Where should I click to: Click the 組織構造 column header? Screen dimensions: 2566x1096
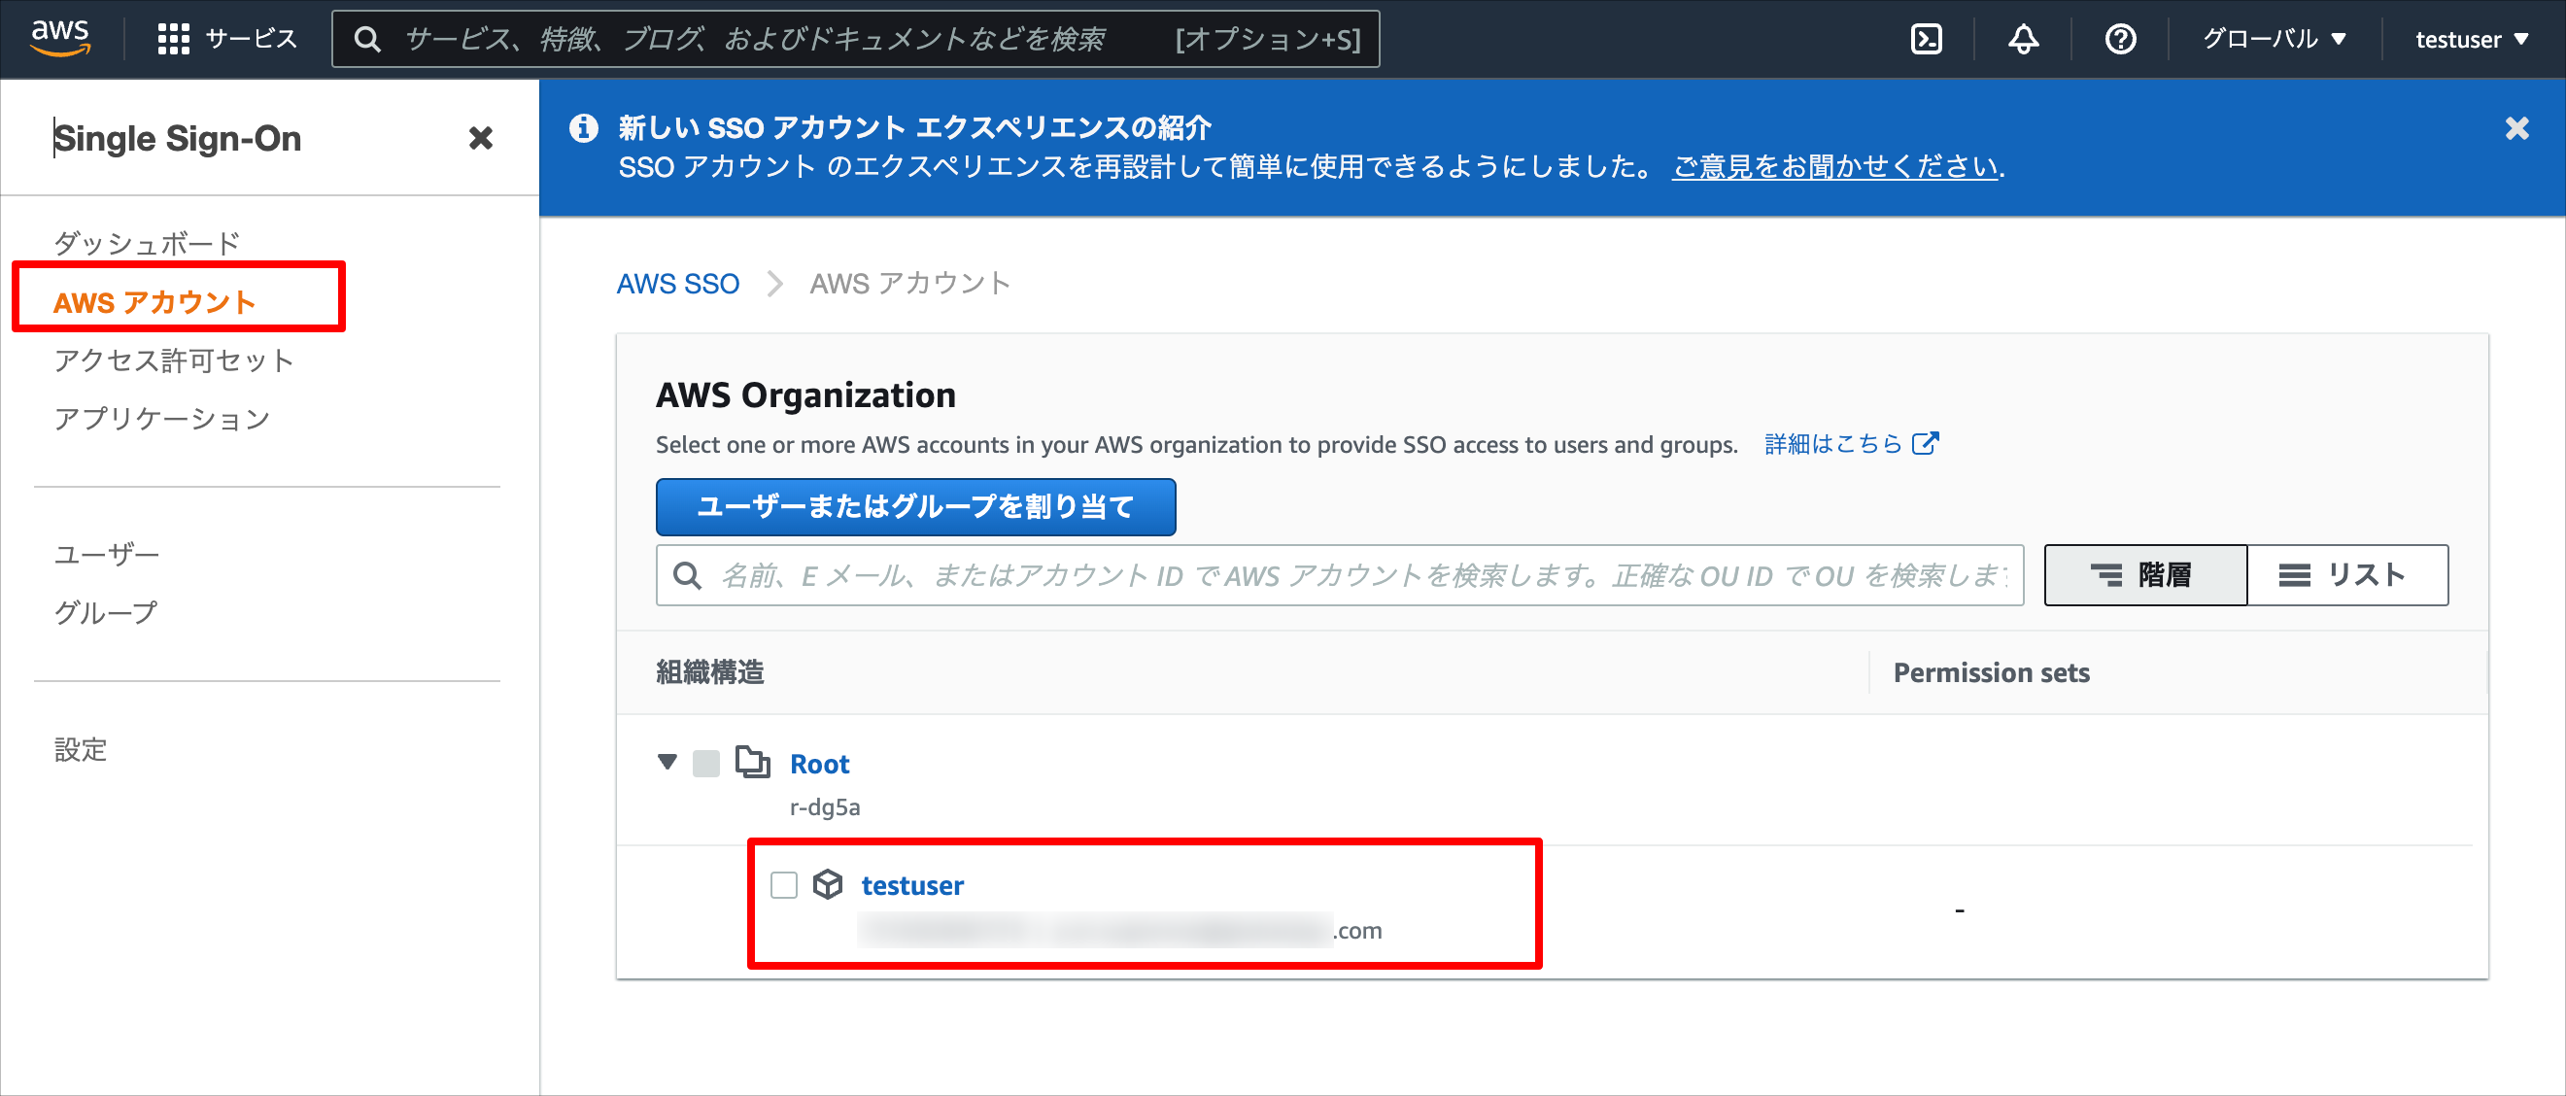click(710, 672)
